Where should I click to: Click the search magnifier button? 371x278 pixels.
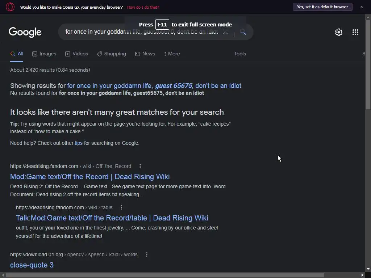(x=243, y=32)
